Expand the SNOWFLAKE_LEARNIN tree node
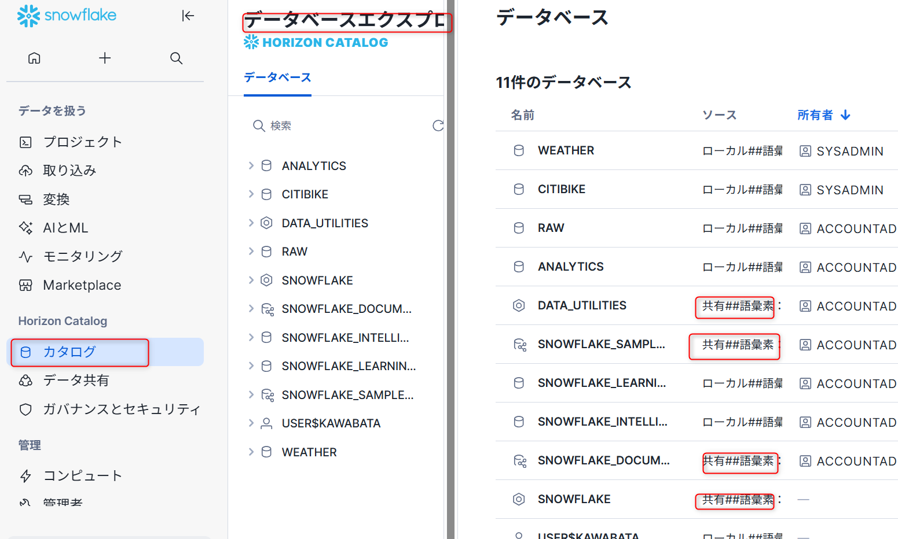The image size is (898, 539). coord(251,366)
